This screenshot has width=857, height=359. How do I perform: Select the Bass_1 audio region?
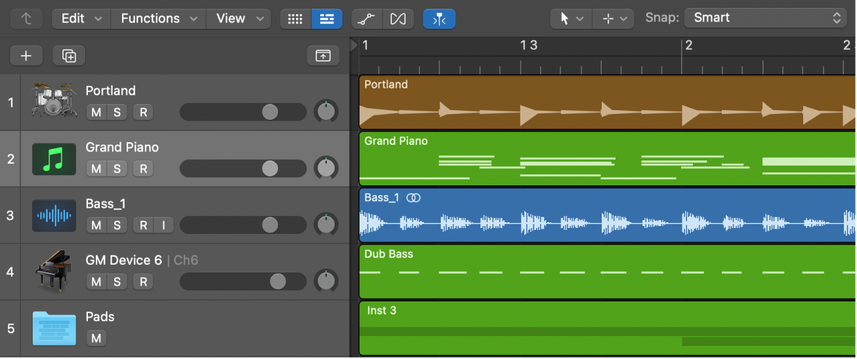click(x=608, y=215)
